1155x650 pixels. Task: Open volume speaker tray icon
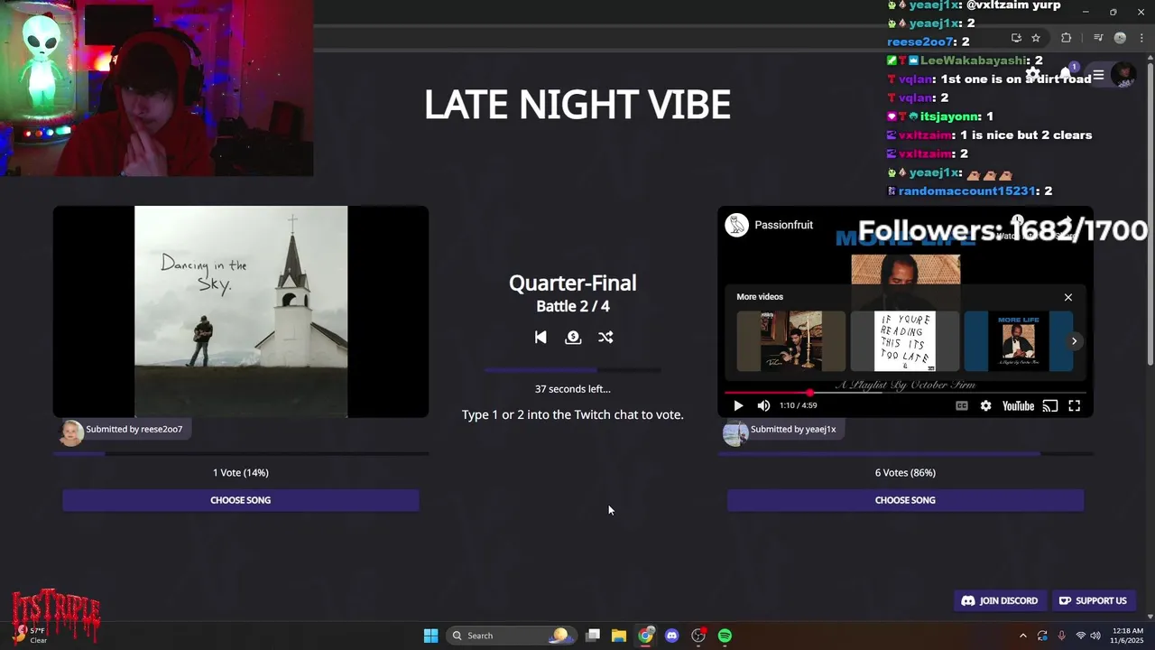click(1095, 636)
